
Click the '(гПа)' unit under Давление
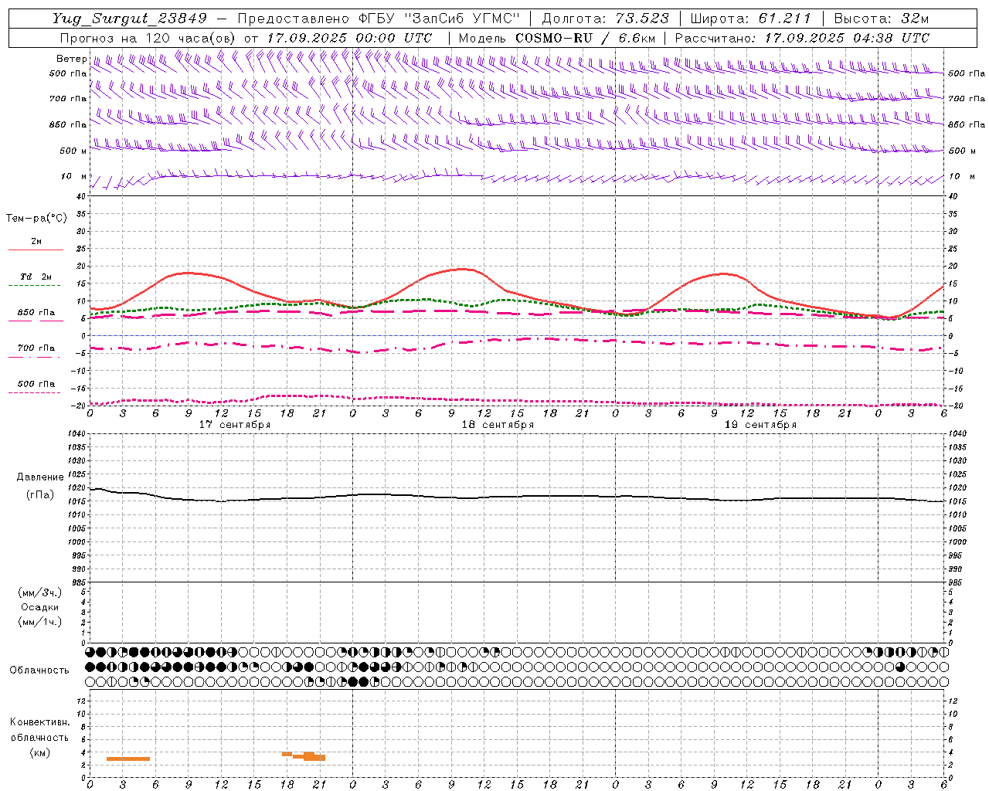40,494
